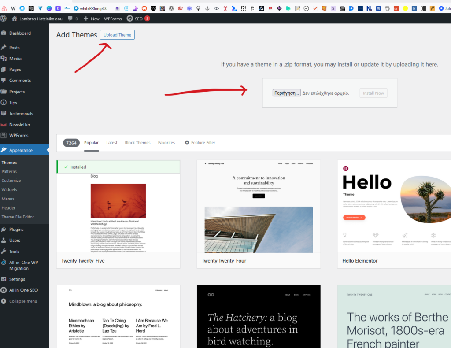Screen dimensions: 451x348
Task: Open the All-in-One WP Migration icon
Action: (x=4, y=263)
